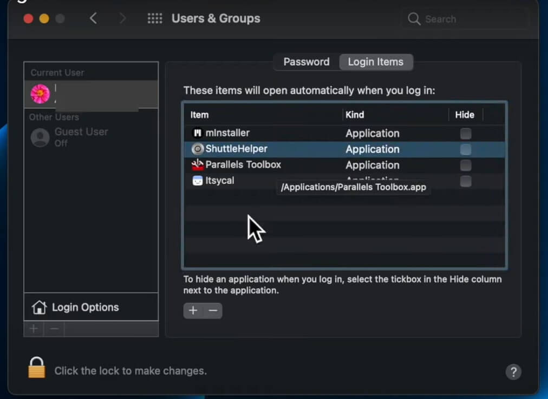Tick the Hide checkbox for Itsycal

click(465, 181)
